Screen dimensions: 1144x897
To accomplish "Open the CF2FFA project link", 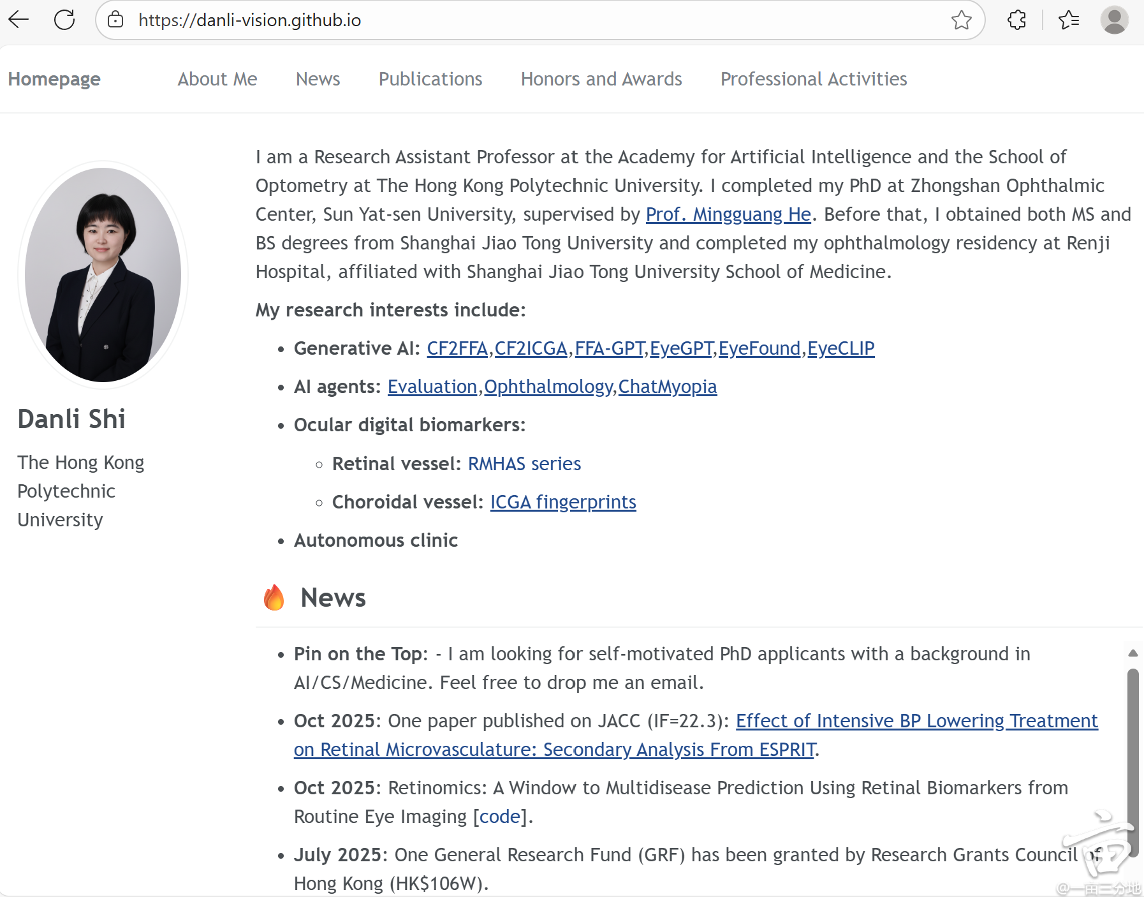I will (457, 348).
